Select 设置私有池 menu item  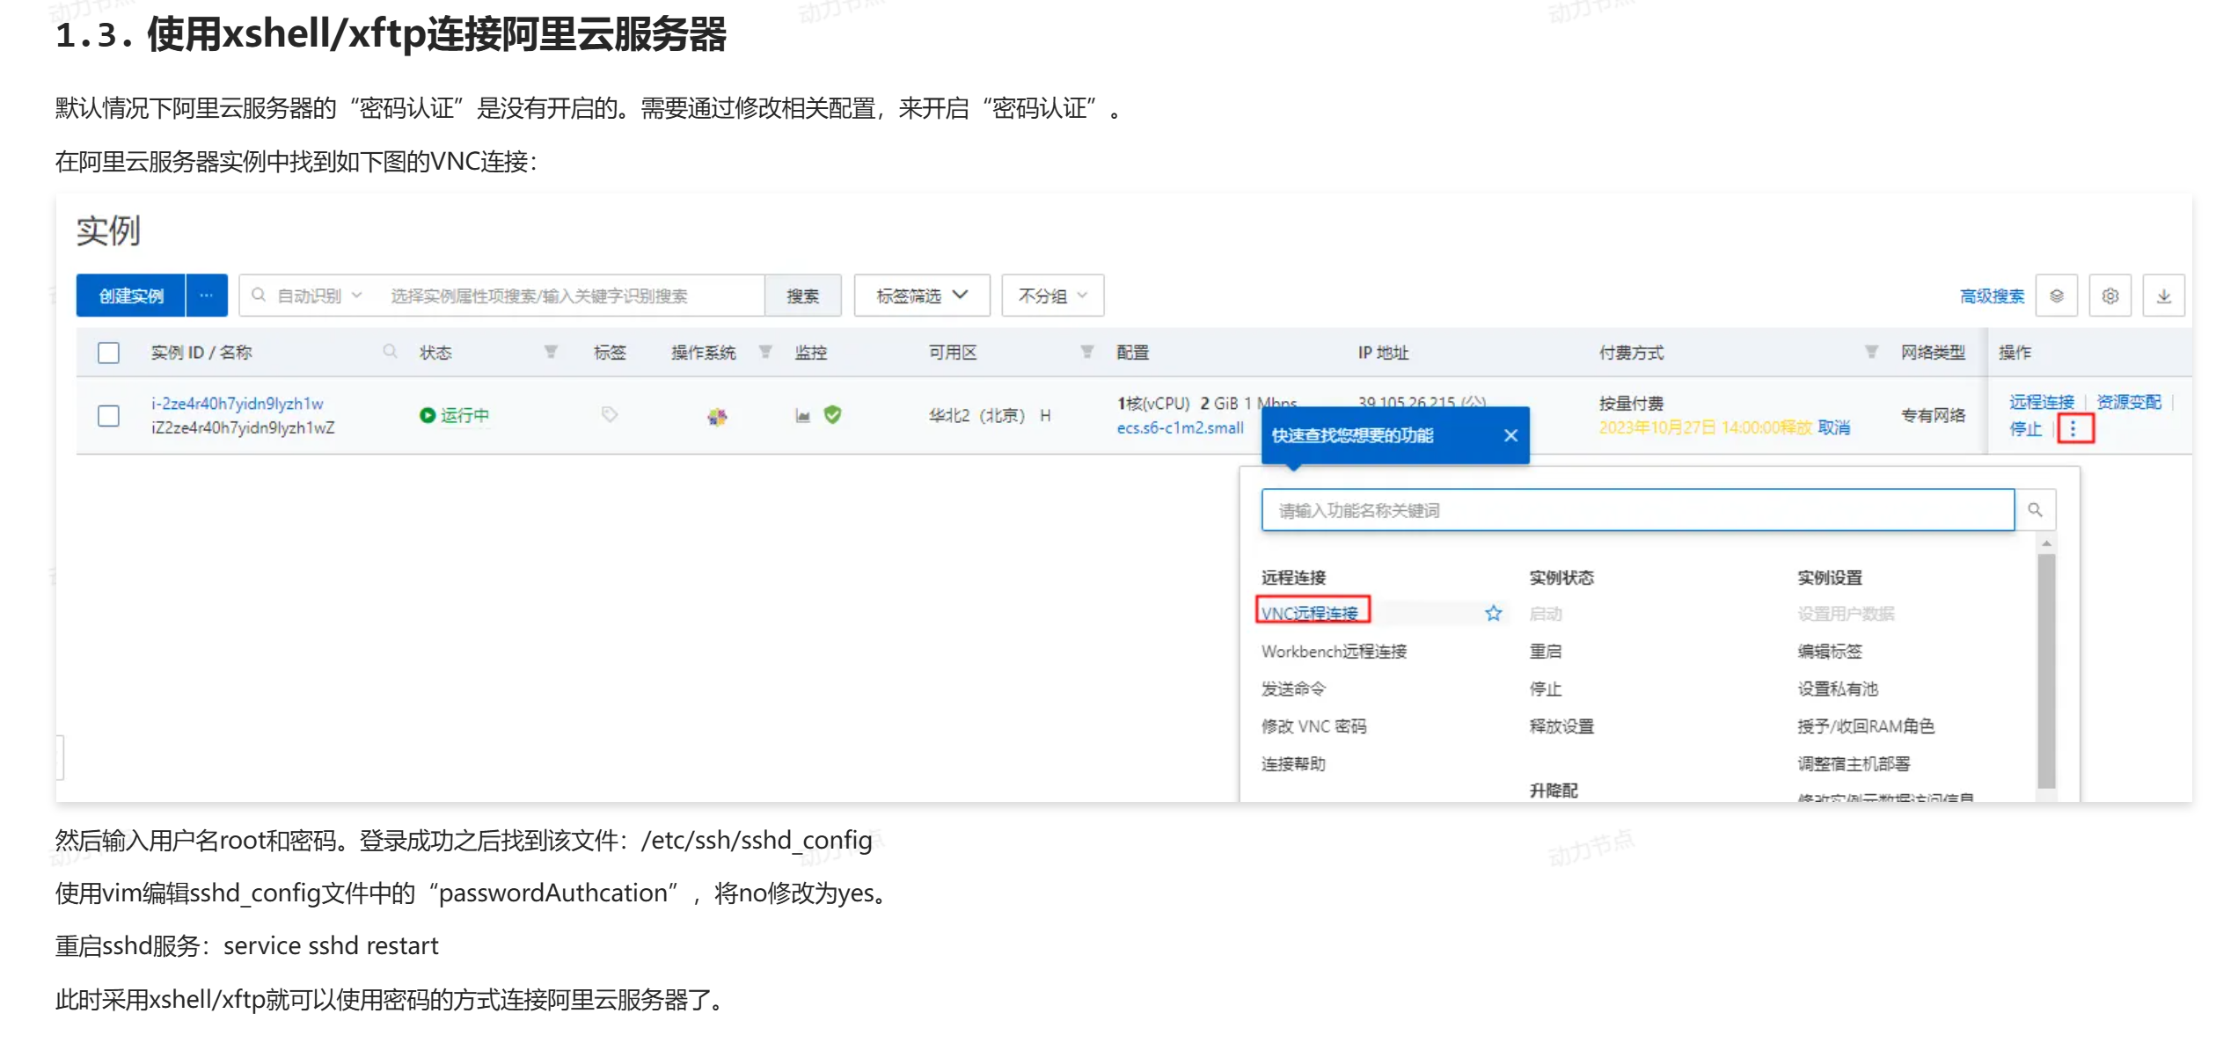pos(1838,689)
